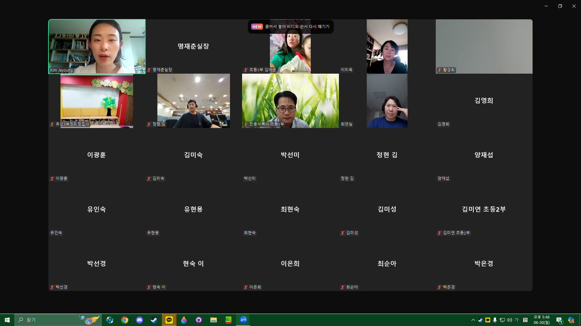Select the 초등1부 김예은 video tile
This screenshot has height=326, width=581.
coord(290,46)
